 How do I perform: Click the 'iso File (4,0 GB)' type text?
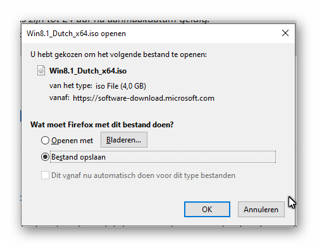(121, 86)
